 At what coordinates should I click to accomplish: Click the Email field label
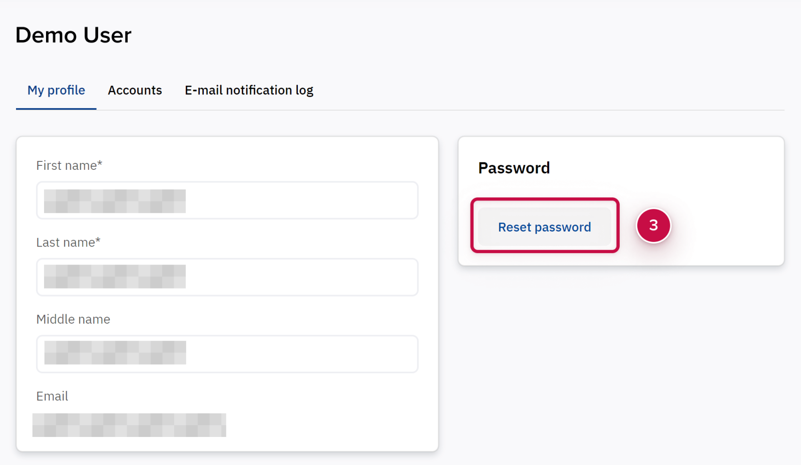point(52,396)
